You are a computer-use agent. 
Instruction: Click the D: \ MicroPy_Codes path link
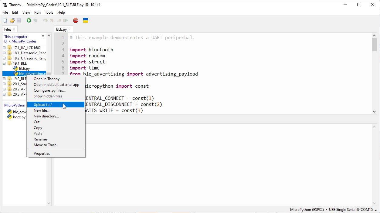point(20,41)
